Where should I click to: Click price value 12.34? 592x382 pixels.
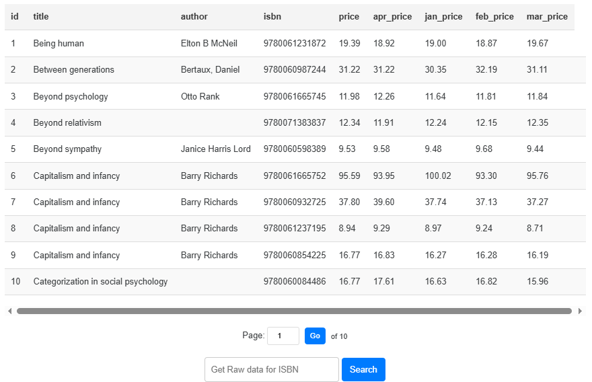349,122
